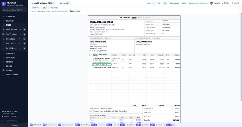Add a new Sale Challan with plus
Image resolution: width=242 pixels, height=127 pixels.
(x=24, y=34)
